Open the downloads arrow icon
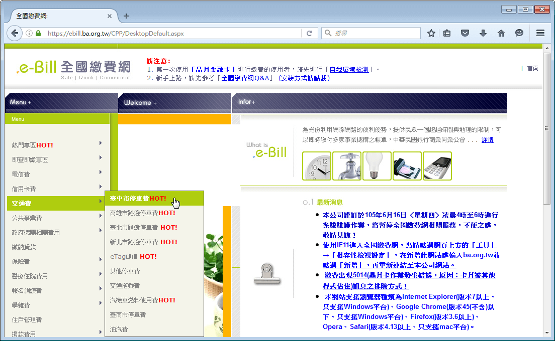This screenshot has height=341, width=555. 483,33
